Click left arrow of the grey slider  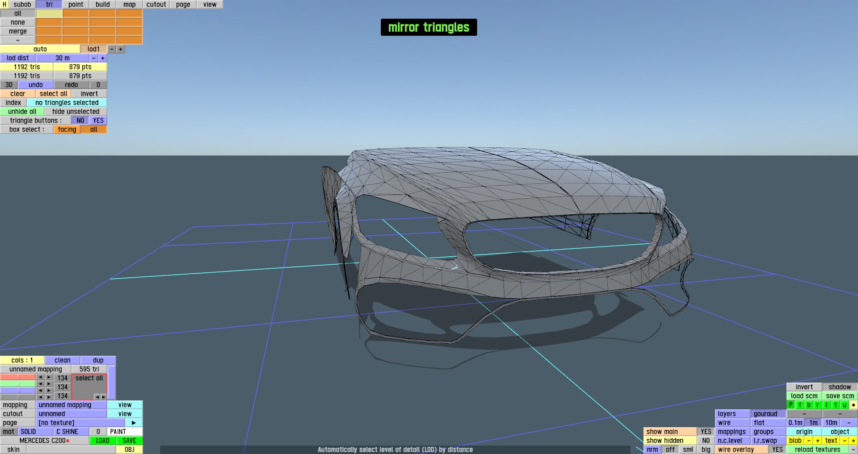tap(40, 397)
